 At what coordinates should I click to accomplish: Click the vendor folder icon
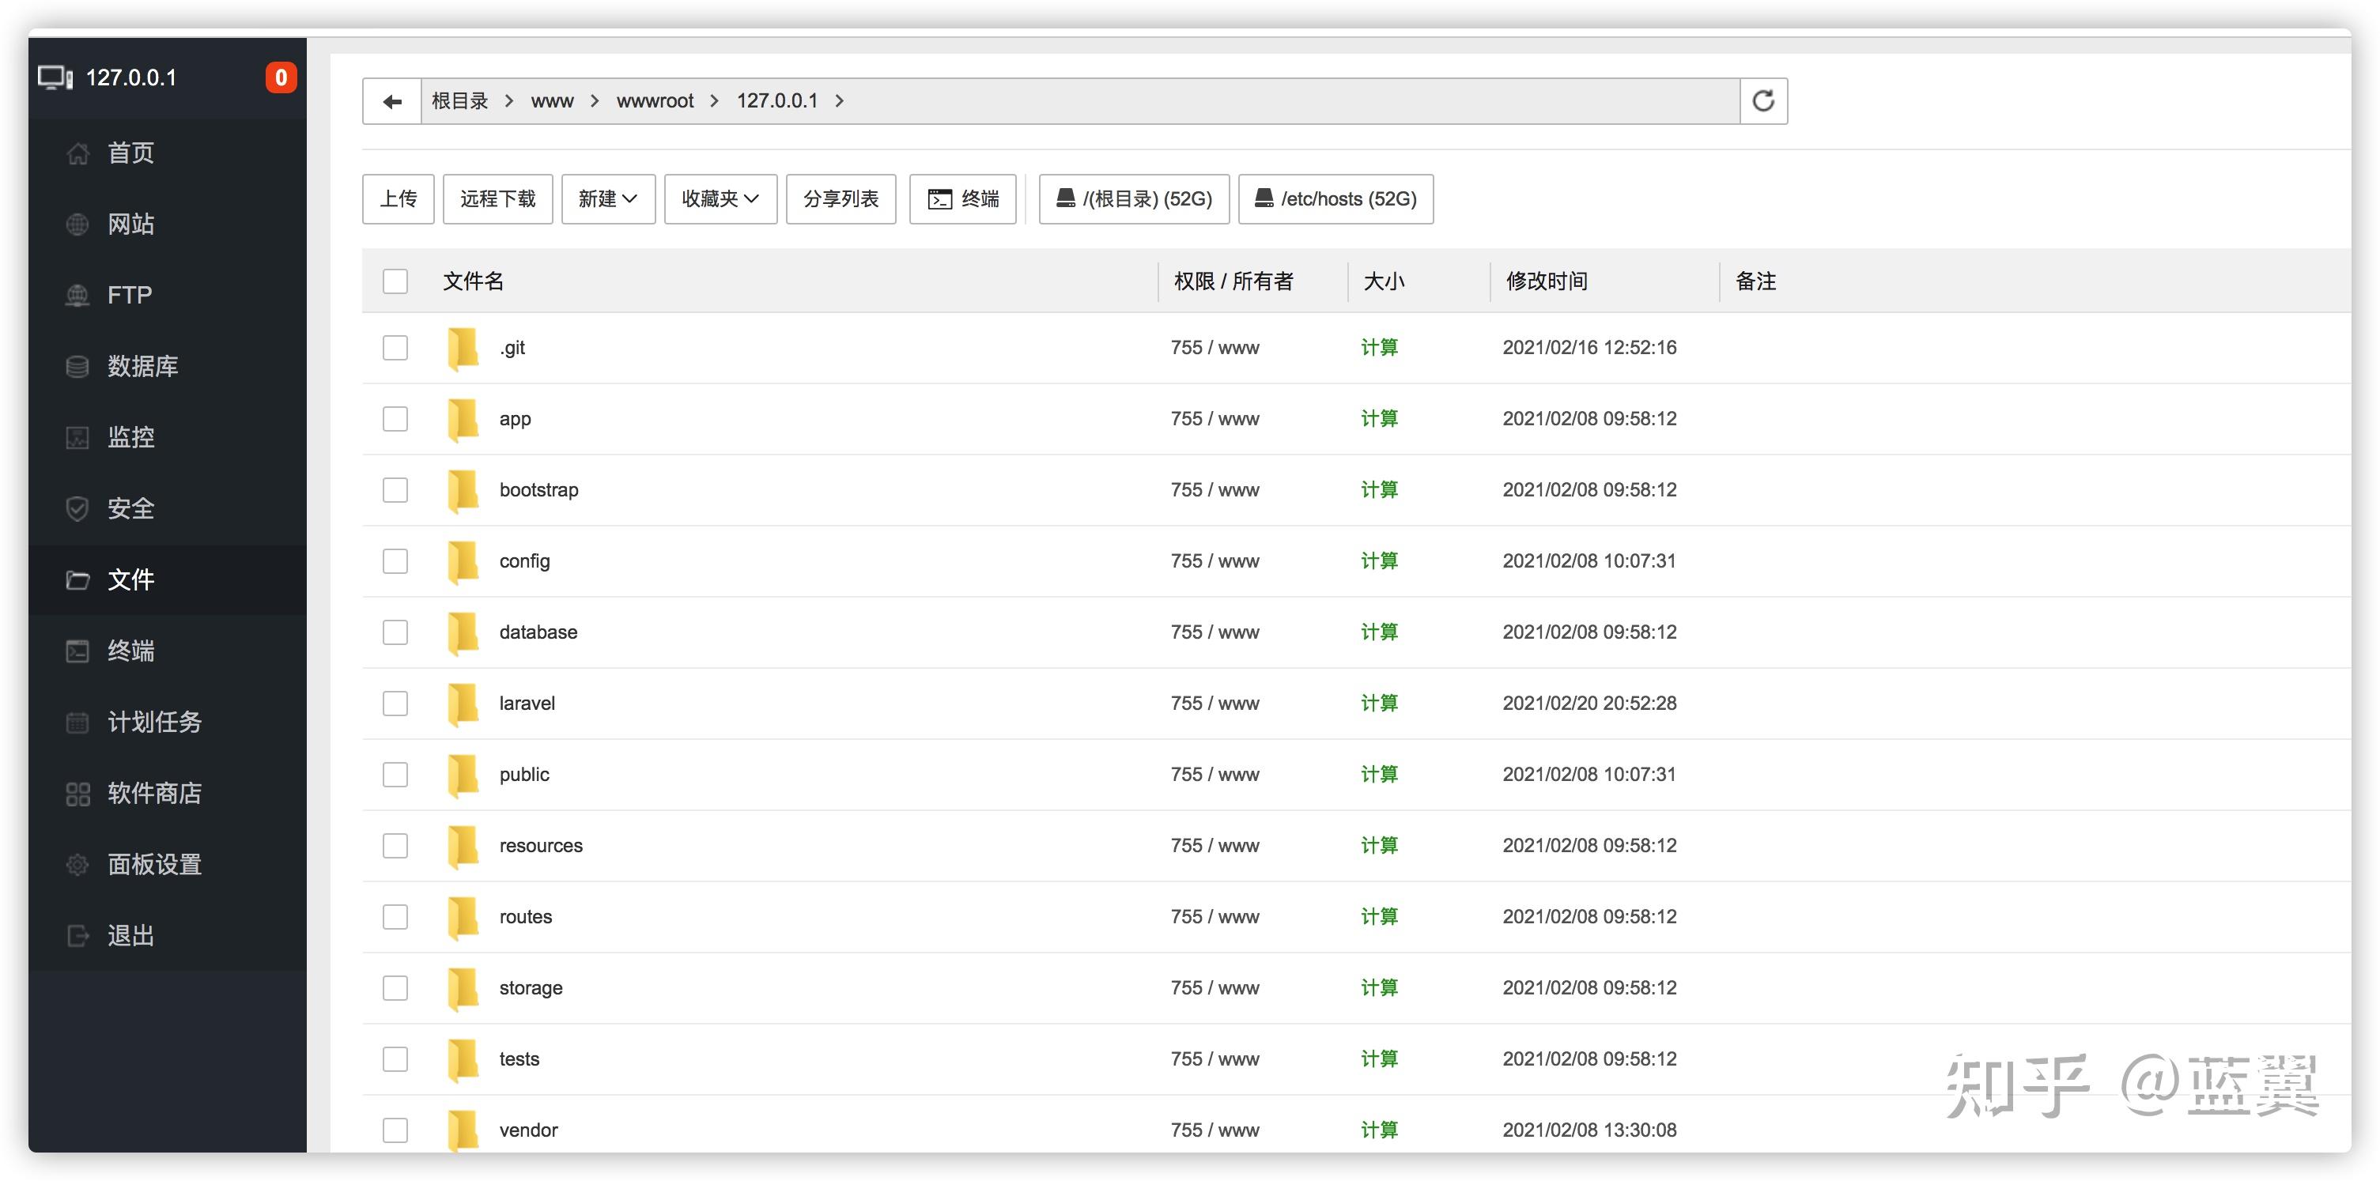click(462, 1130)
